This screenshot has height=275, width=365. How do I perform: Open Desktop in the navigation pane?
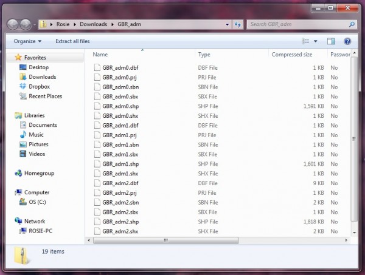coord(39,67)
